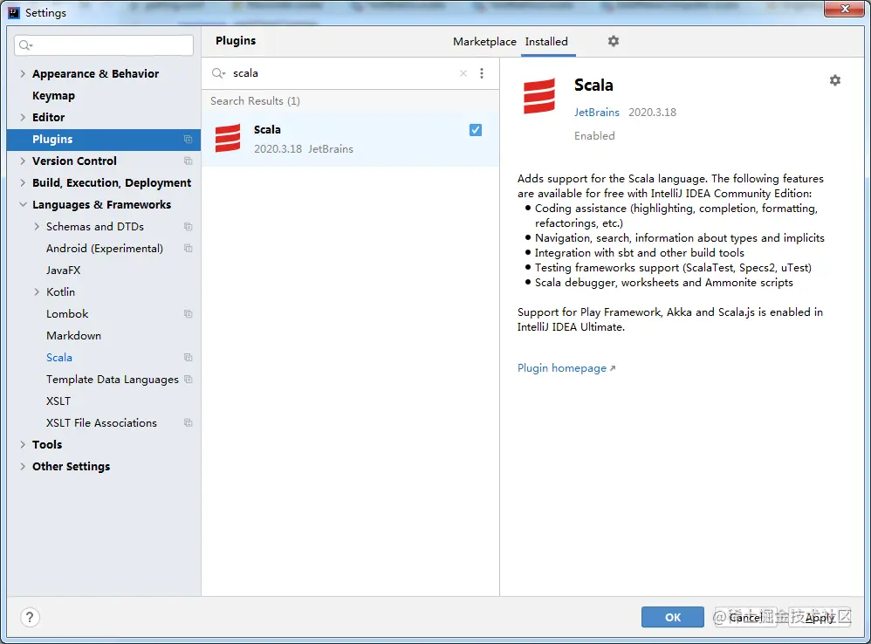This screenshot has height=644, width=871.
Task: Expand the Tools section
Action: [x=23, y=445]
